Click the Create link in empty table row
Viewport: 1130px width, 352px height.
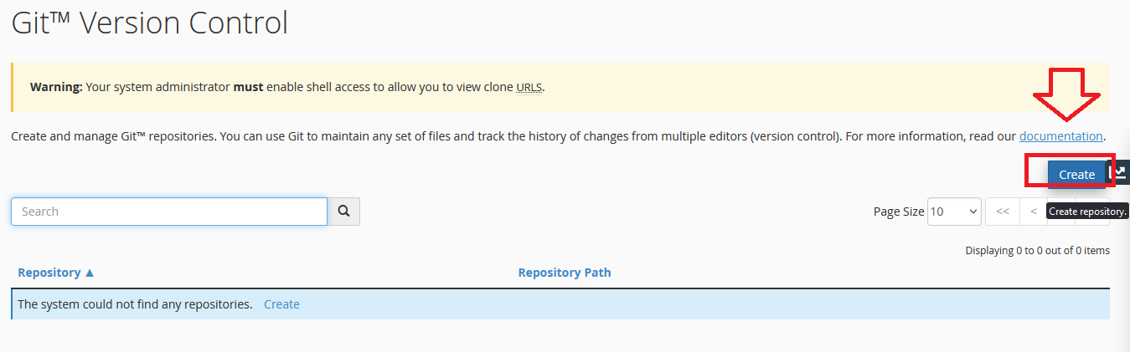[281, 304]
